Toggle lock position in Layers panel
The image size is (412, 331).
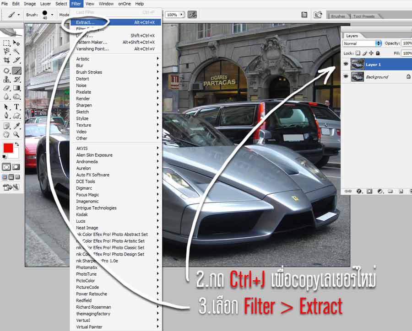tap(371, 53)
